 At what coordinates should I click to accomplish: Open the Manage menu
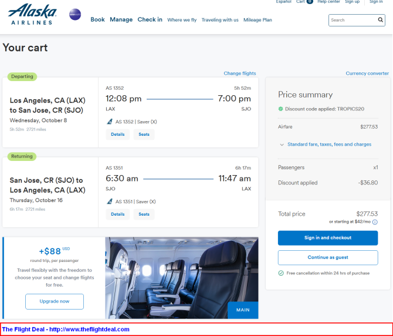[x=121, y=19]
